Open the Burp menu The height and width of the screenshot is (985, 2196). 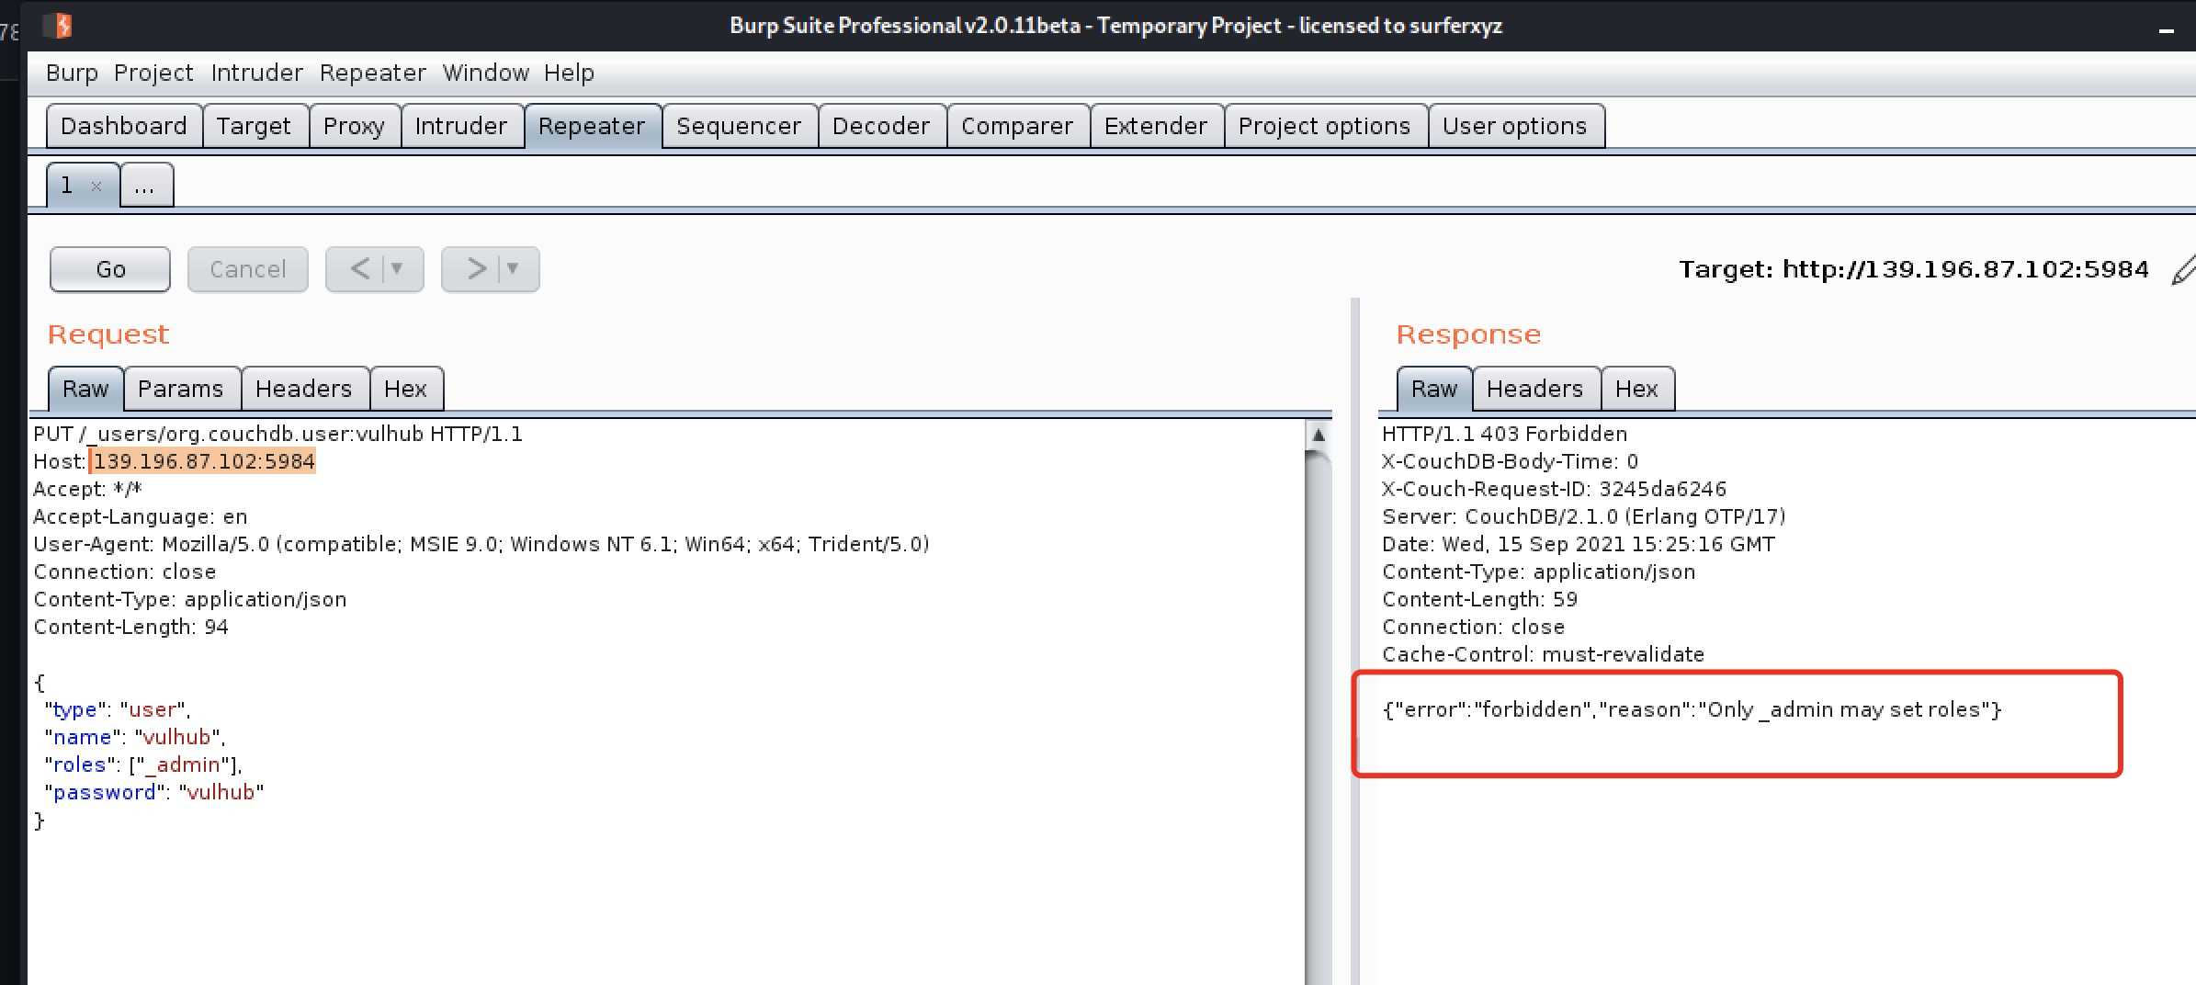(x=72, y=73)
